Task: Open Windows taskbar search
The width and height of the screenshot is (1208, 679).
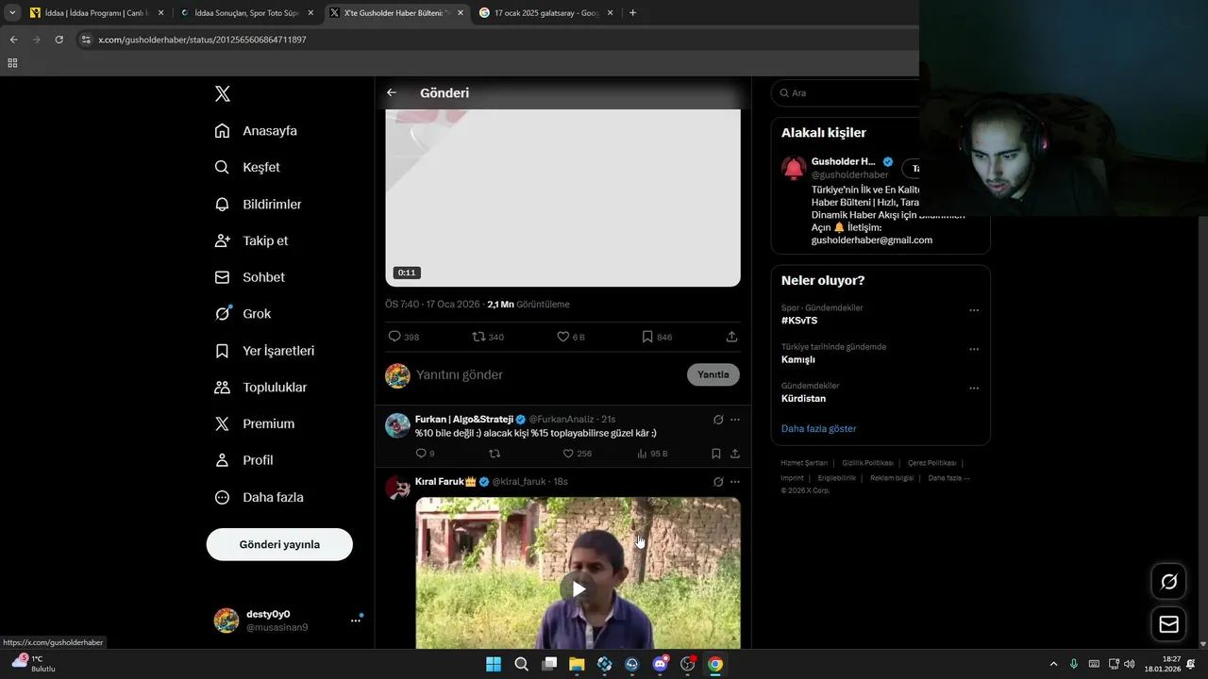Action: coord(521,664)
